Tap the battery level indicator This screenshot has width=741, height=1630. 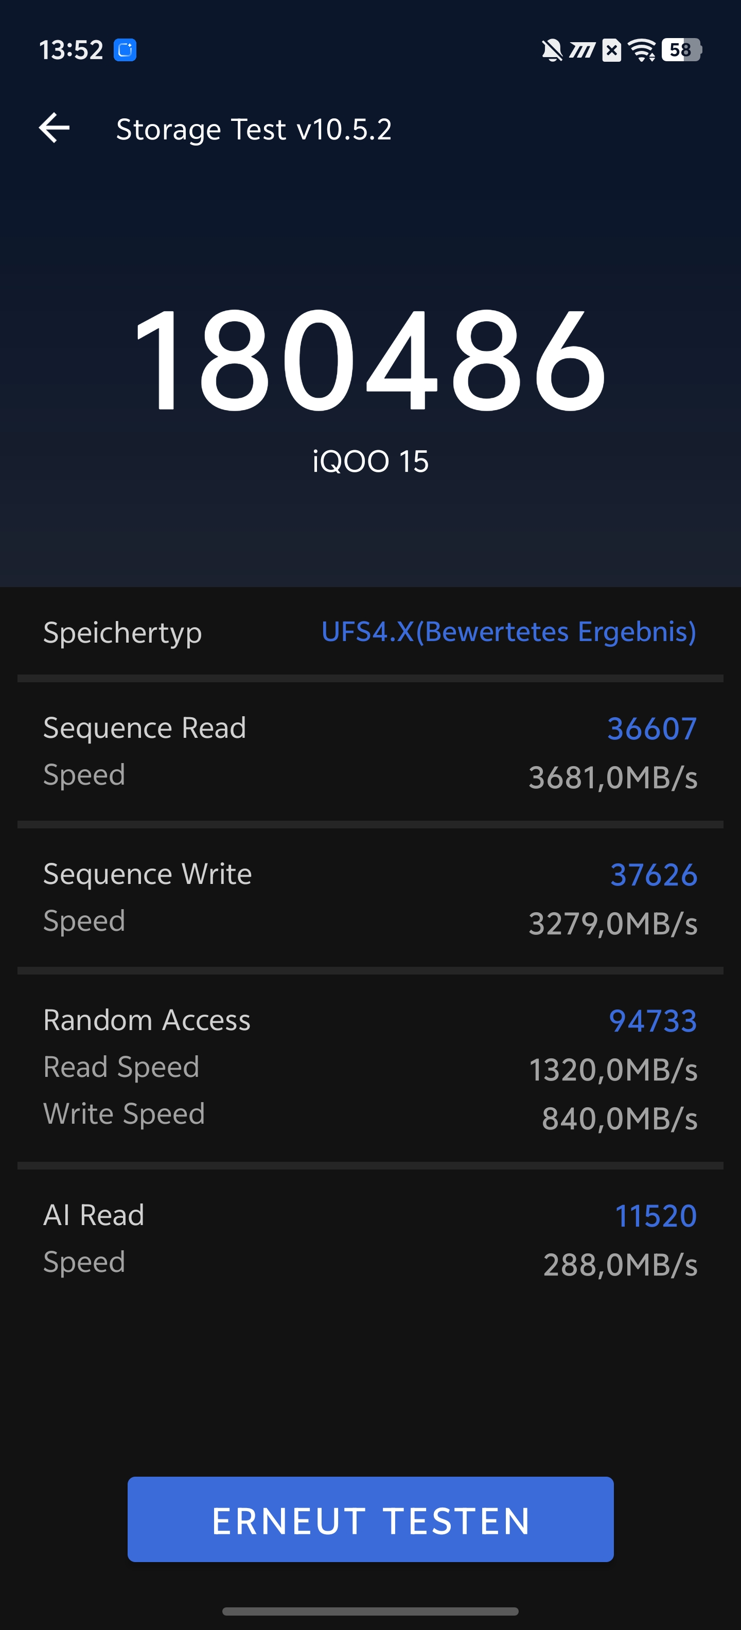(681, 50)
